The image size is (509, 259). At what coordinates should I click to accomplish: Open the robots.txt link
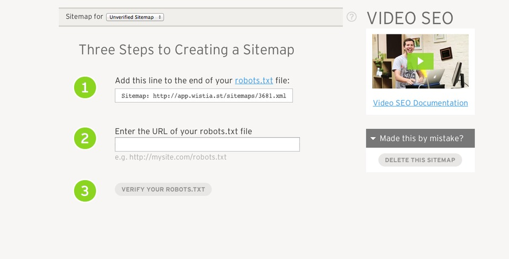(254, 81)
